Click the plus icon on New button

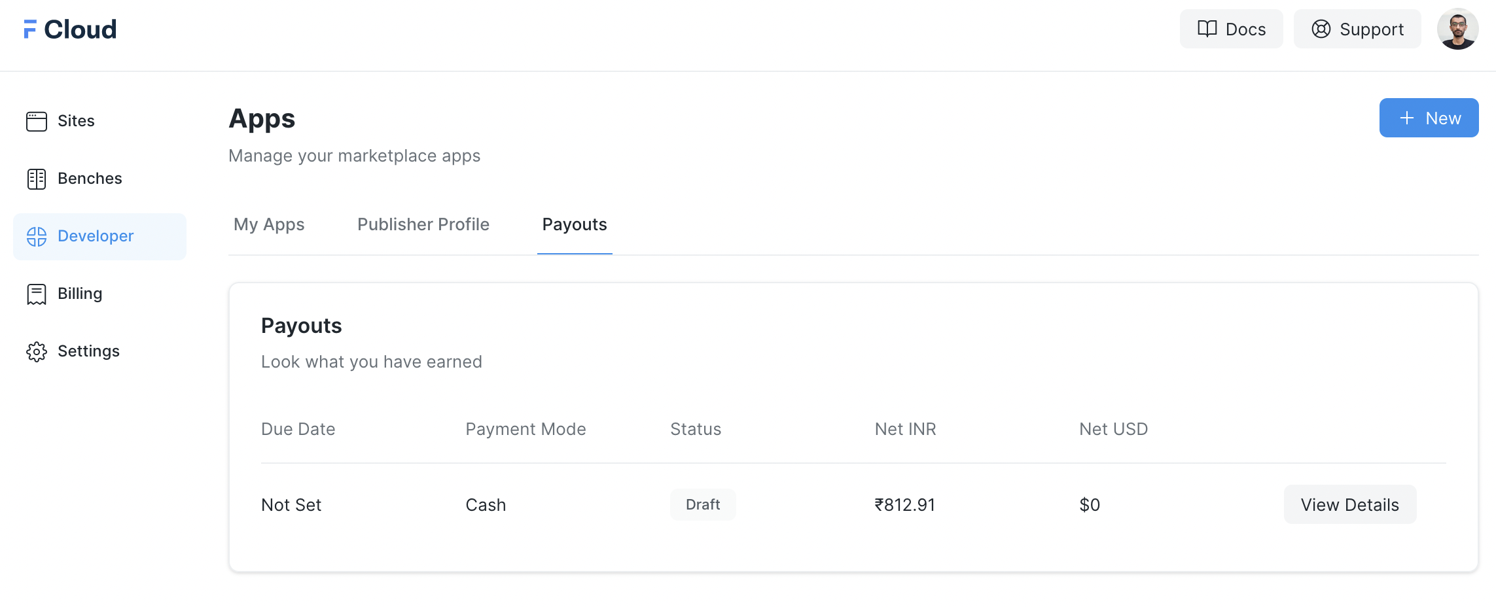1406,118
